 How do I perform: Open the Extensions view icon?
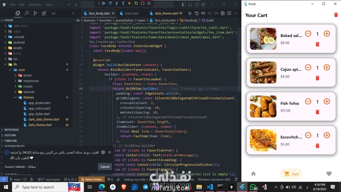coord(44,13)
